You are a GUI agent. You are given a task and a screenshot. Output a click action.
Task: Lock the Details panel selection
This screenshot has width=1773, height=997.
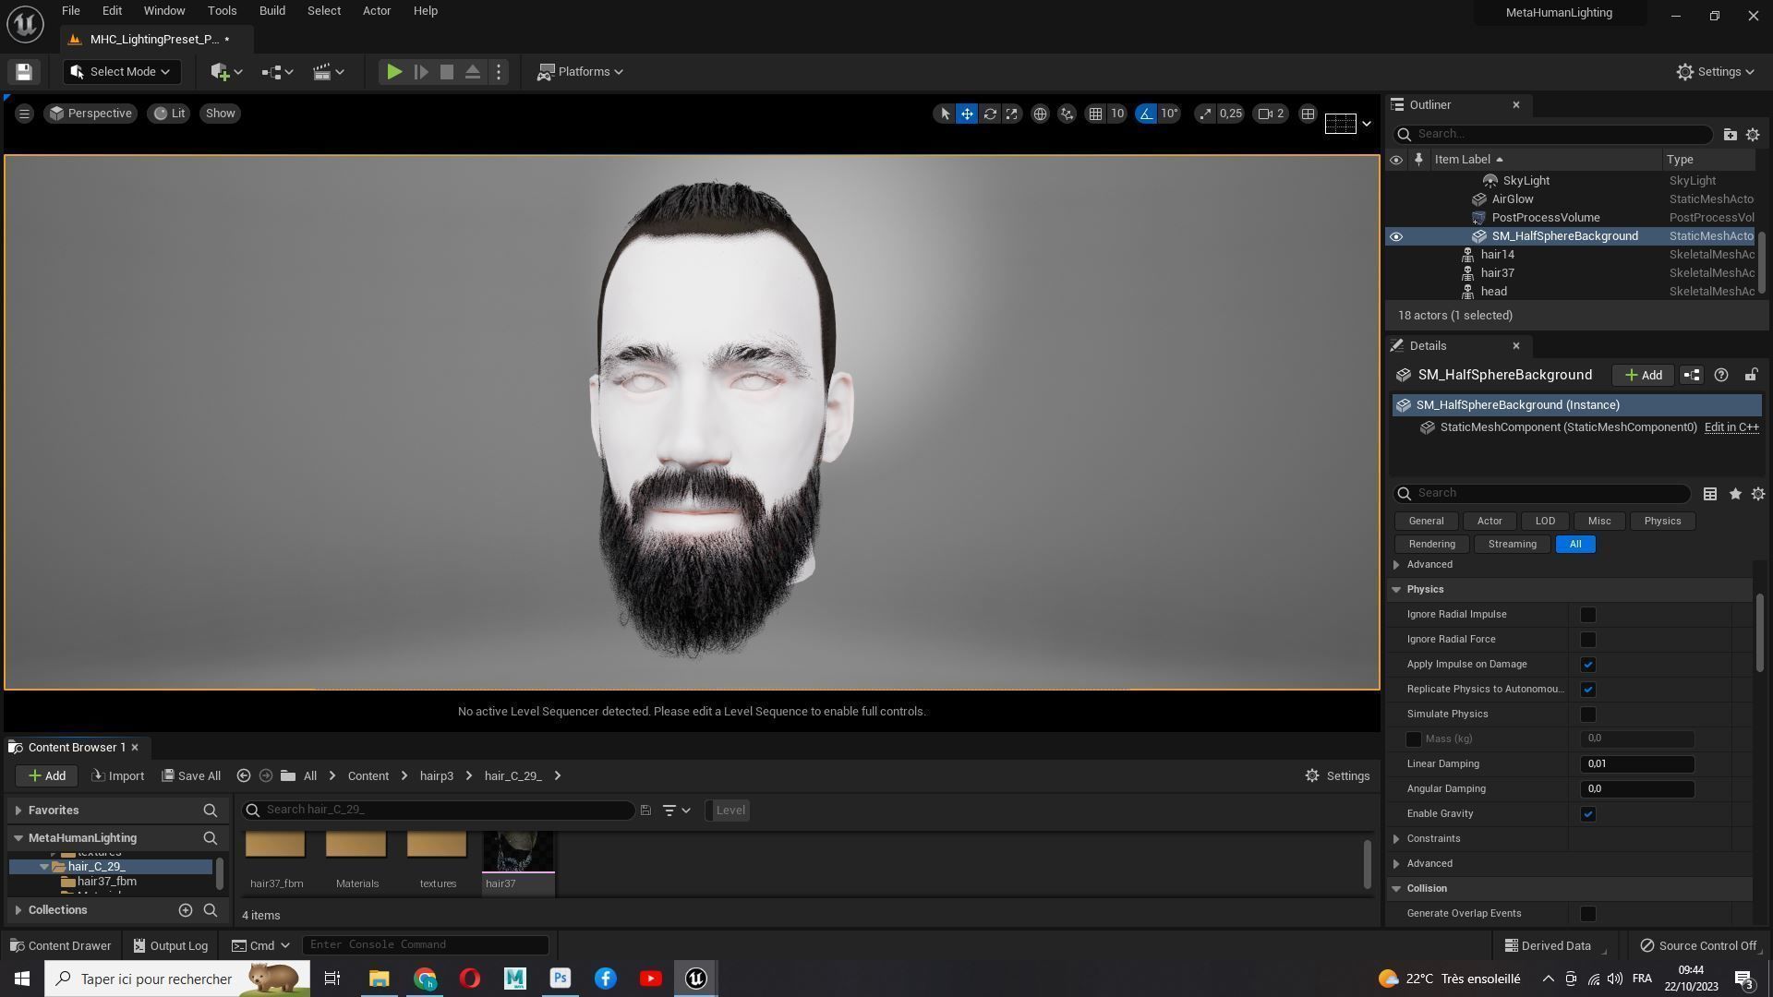1751,375
